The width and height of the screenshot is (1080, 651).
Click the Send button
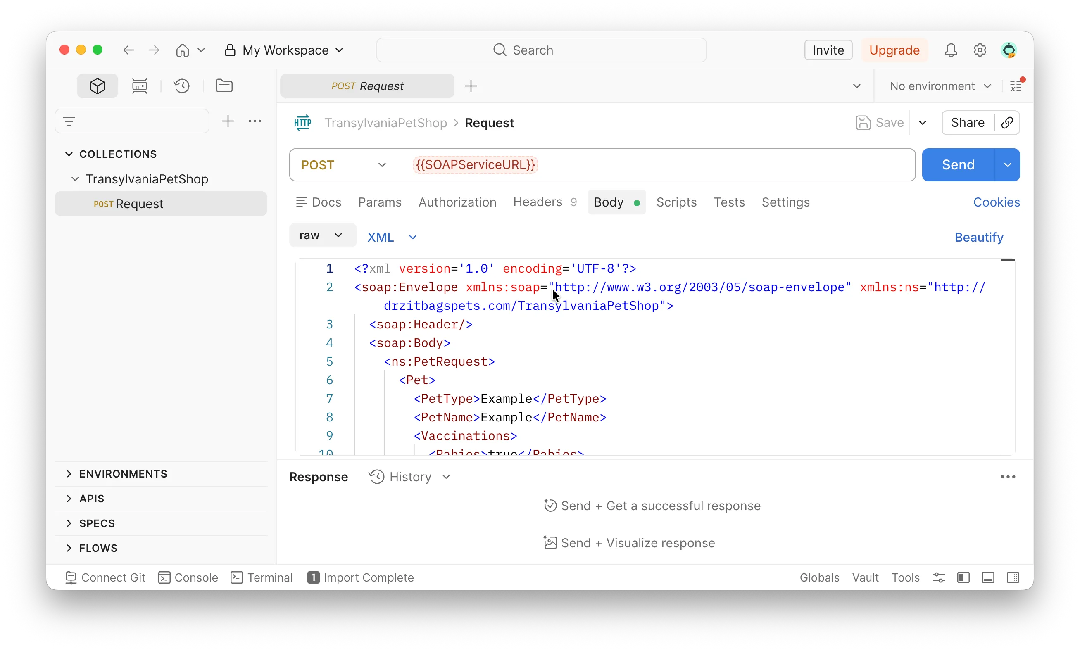point(958,165)
